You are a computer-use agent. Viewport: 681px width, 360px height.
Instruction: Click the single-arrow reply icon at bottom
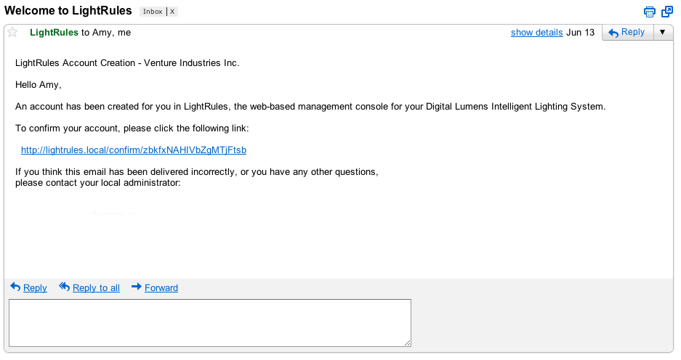click(x=15, y=287)
